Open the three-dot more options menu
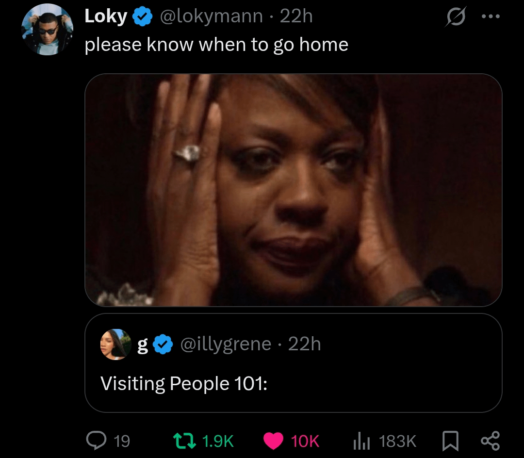Image resolution: width=524 pixels, height=458 pixels. pyautogui.click(x=491, y=16)
